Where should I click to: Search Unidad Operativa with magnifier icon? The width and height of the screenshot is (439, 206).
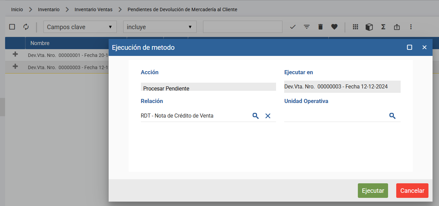[x=392, y=116]
